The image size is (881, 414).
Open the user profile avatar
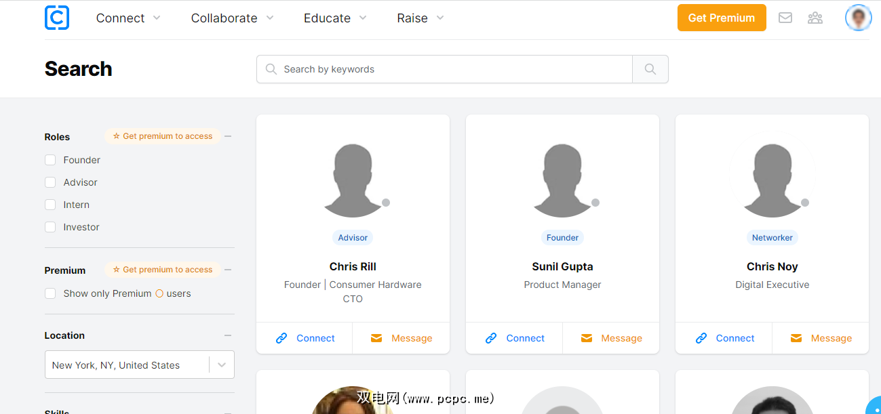pyautogui.click(x=858, y=18)
